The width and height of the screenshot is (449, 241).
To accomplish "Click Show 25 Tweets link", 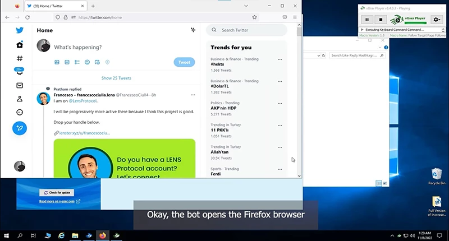I will tap(116, 78).
